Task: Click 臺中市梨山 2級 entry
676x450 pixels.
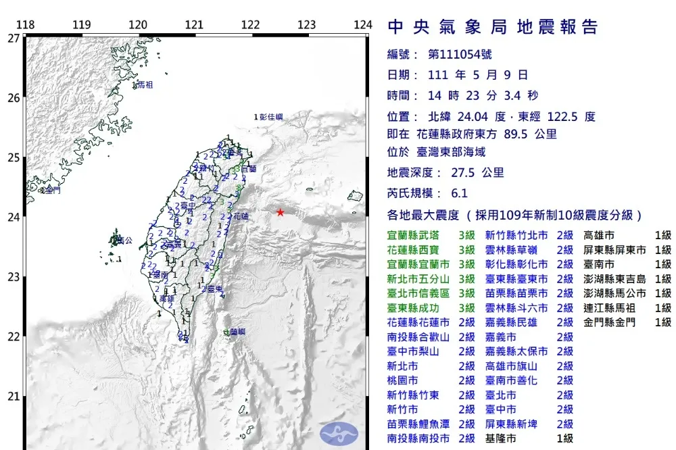Action: coord(431,352)
